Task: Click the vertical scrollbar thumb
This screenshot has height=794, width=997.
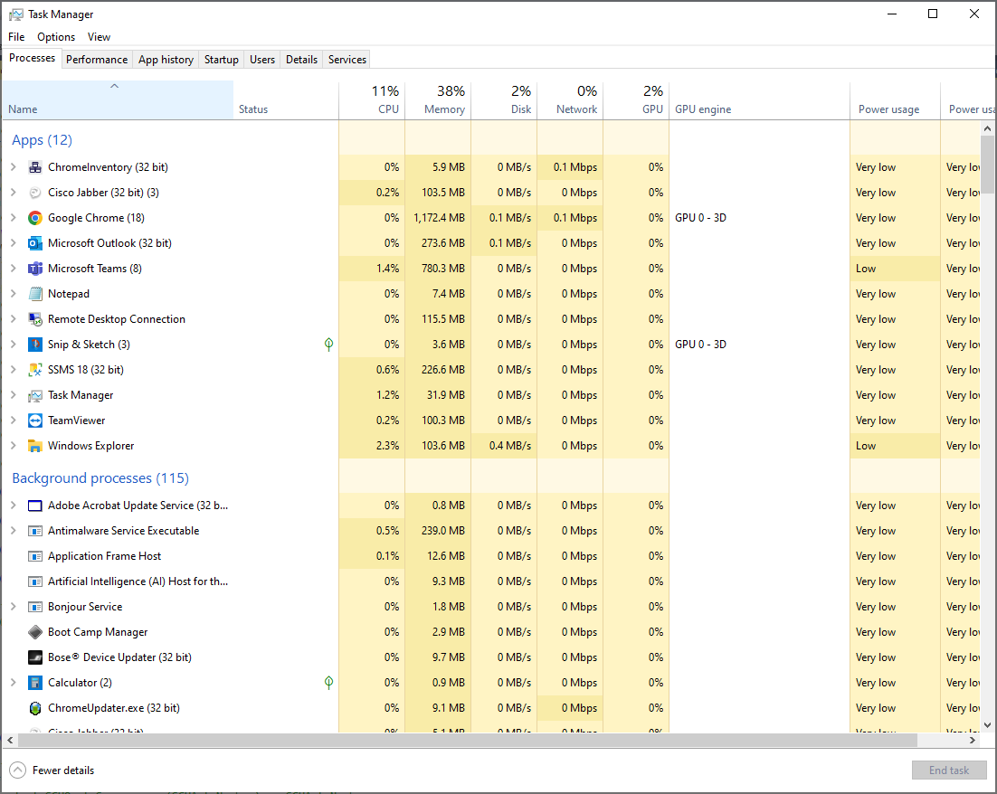Action: [987, 164]
